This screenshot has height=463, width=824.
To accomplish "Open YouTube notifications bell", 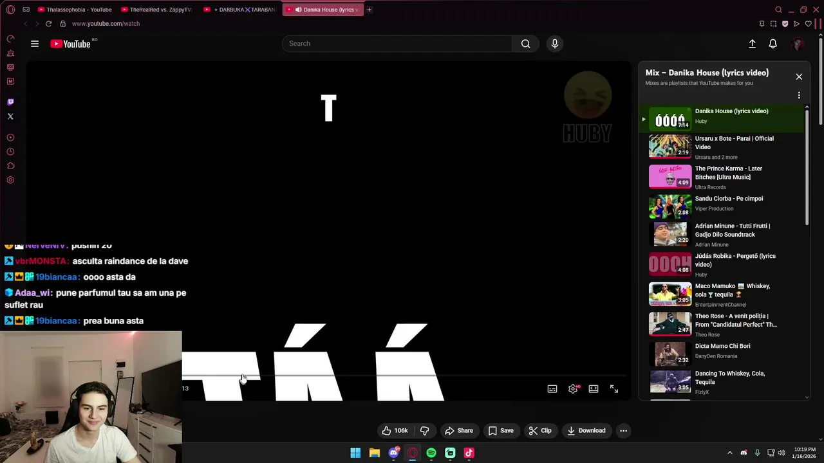I will (772, 44).
